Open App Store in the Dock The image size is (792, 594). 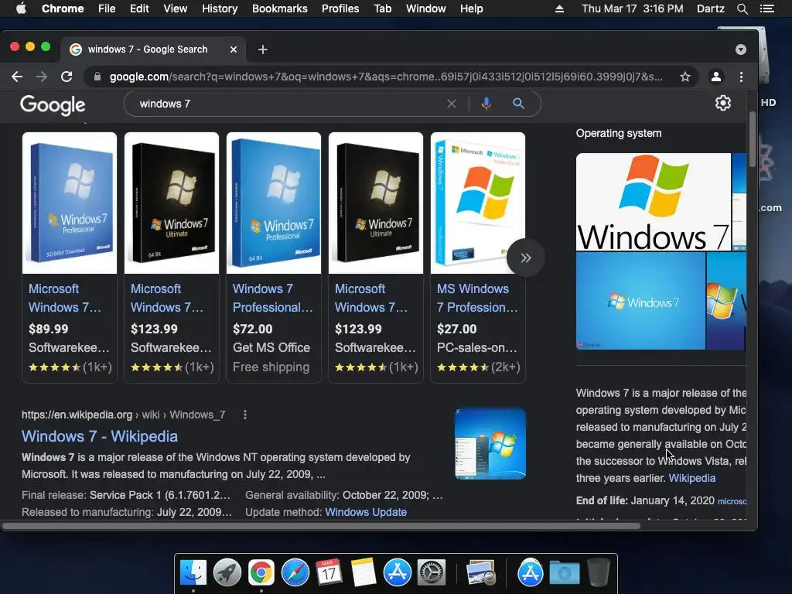[x=397, y=572]
